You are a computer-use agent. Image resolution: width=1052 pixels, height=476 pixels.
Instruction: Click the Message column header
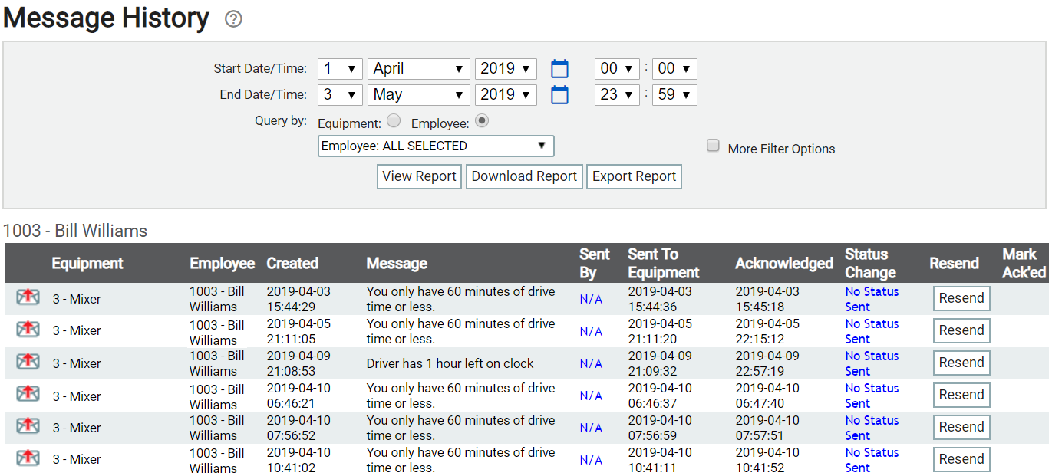tap(397, 263)
